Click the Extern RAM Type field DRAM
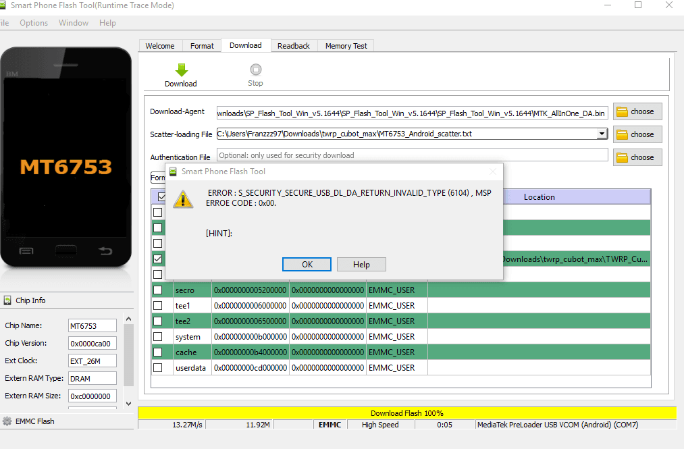 (x=93, y=378)
